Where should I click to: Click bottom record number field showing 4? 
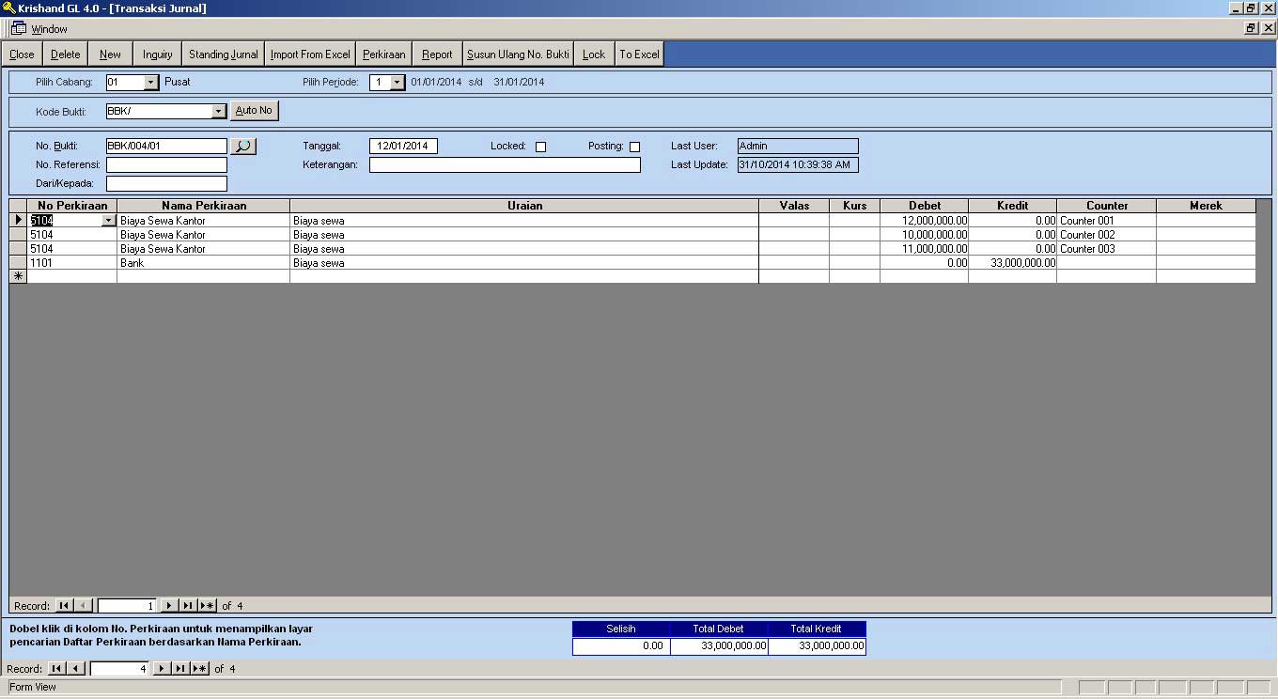click(x=118, y=669)
